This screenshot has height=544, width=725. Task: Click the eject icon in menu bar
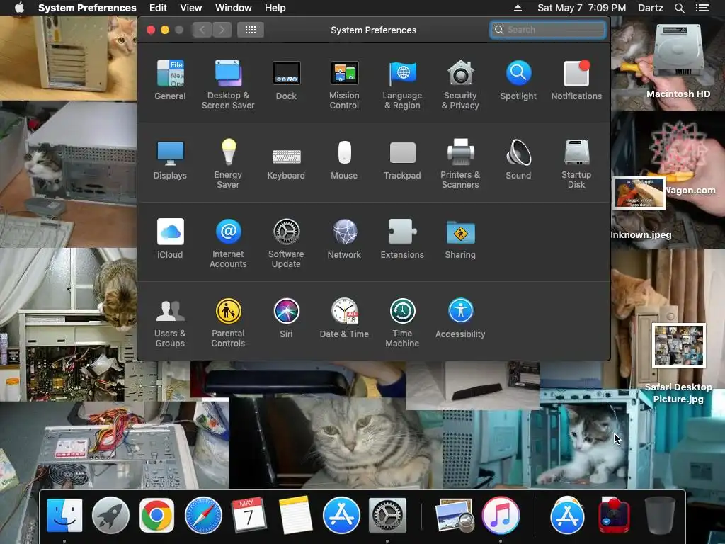click(518, 8)
